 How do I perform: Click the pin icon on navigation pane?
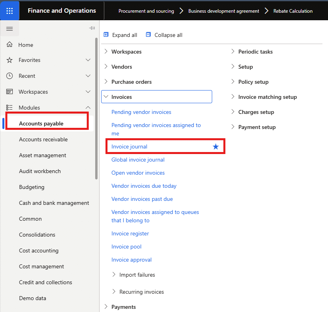92,28
